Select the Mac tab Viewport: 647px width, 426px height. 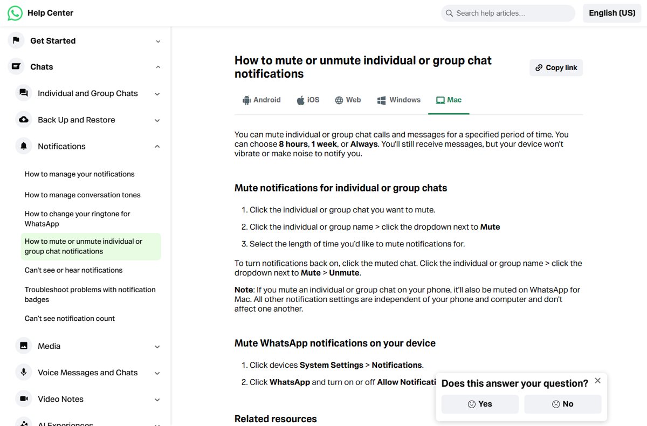click(x=449, y=100)
